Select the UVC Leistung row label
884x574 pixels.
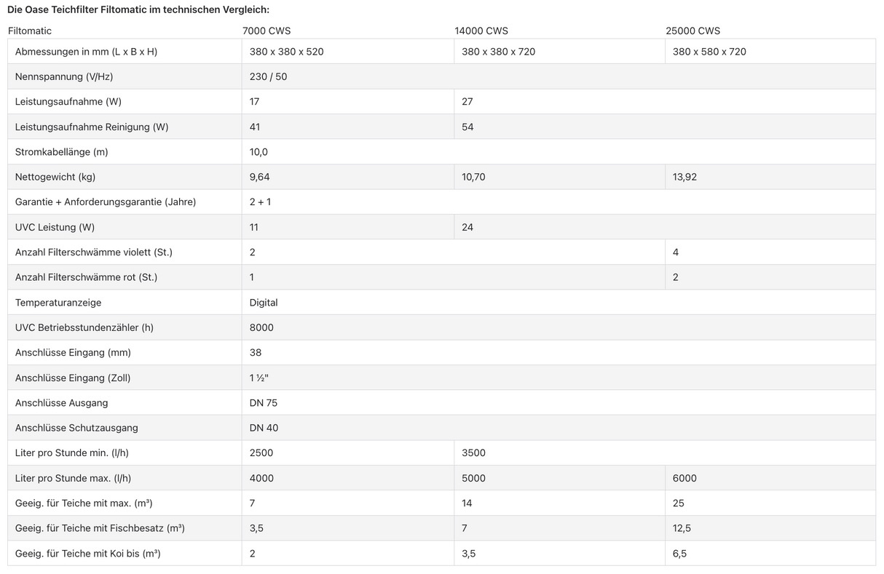pos(55,227)
